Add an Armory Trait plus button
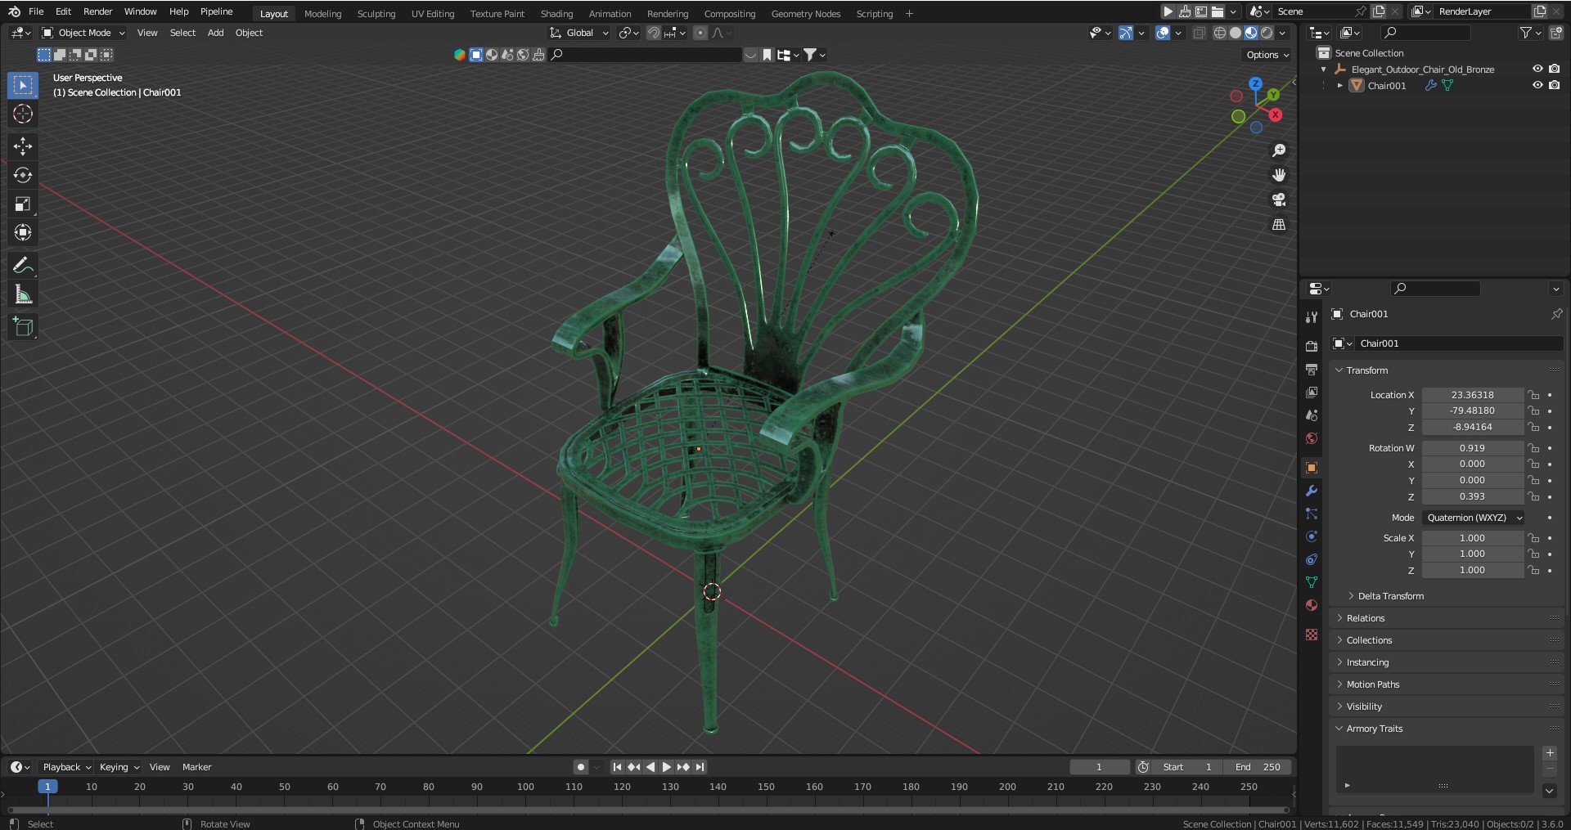1571x830 pixels. point(1549,753)
